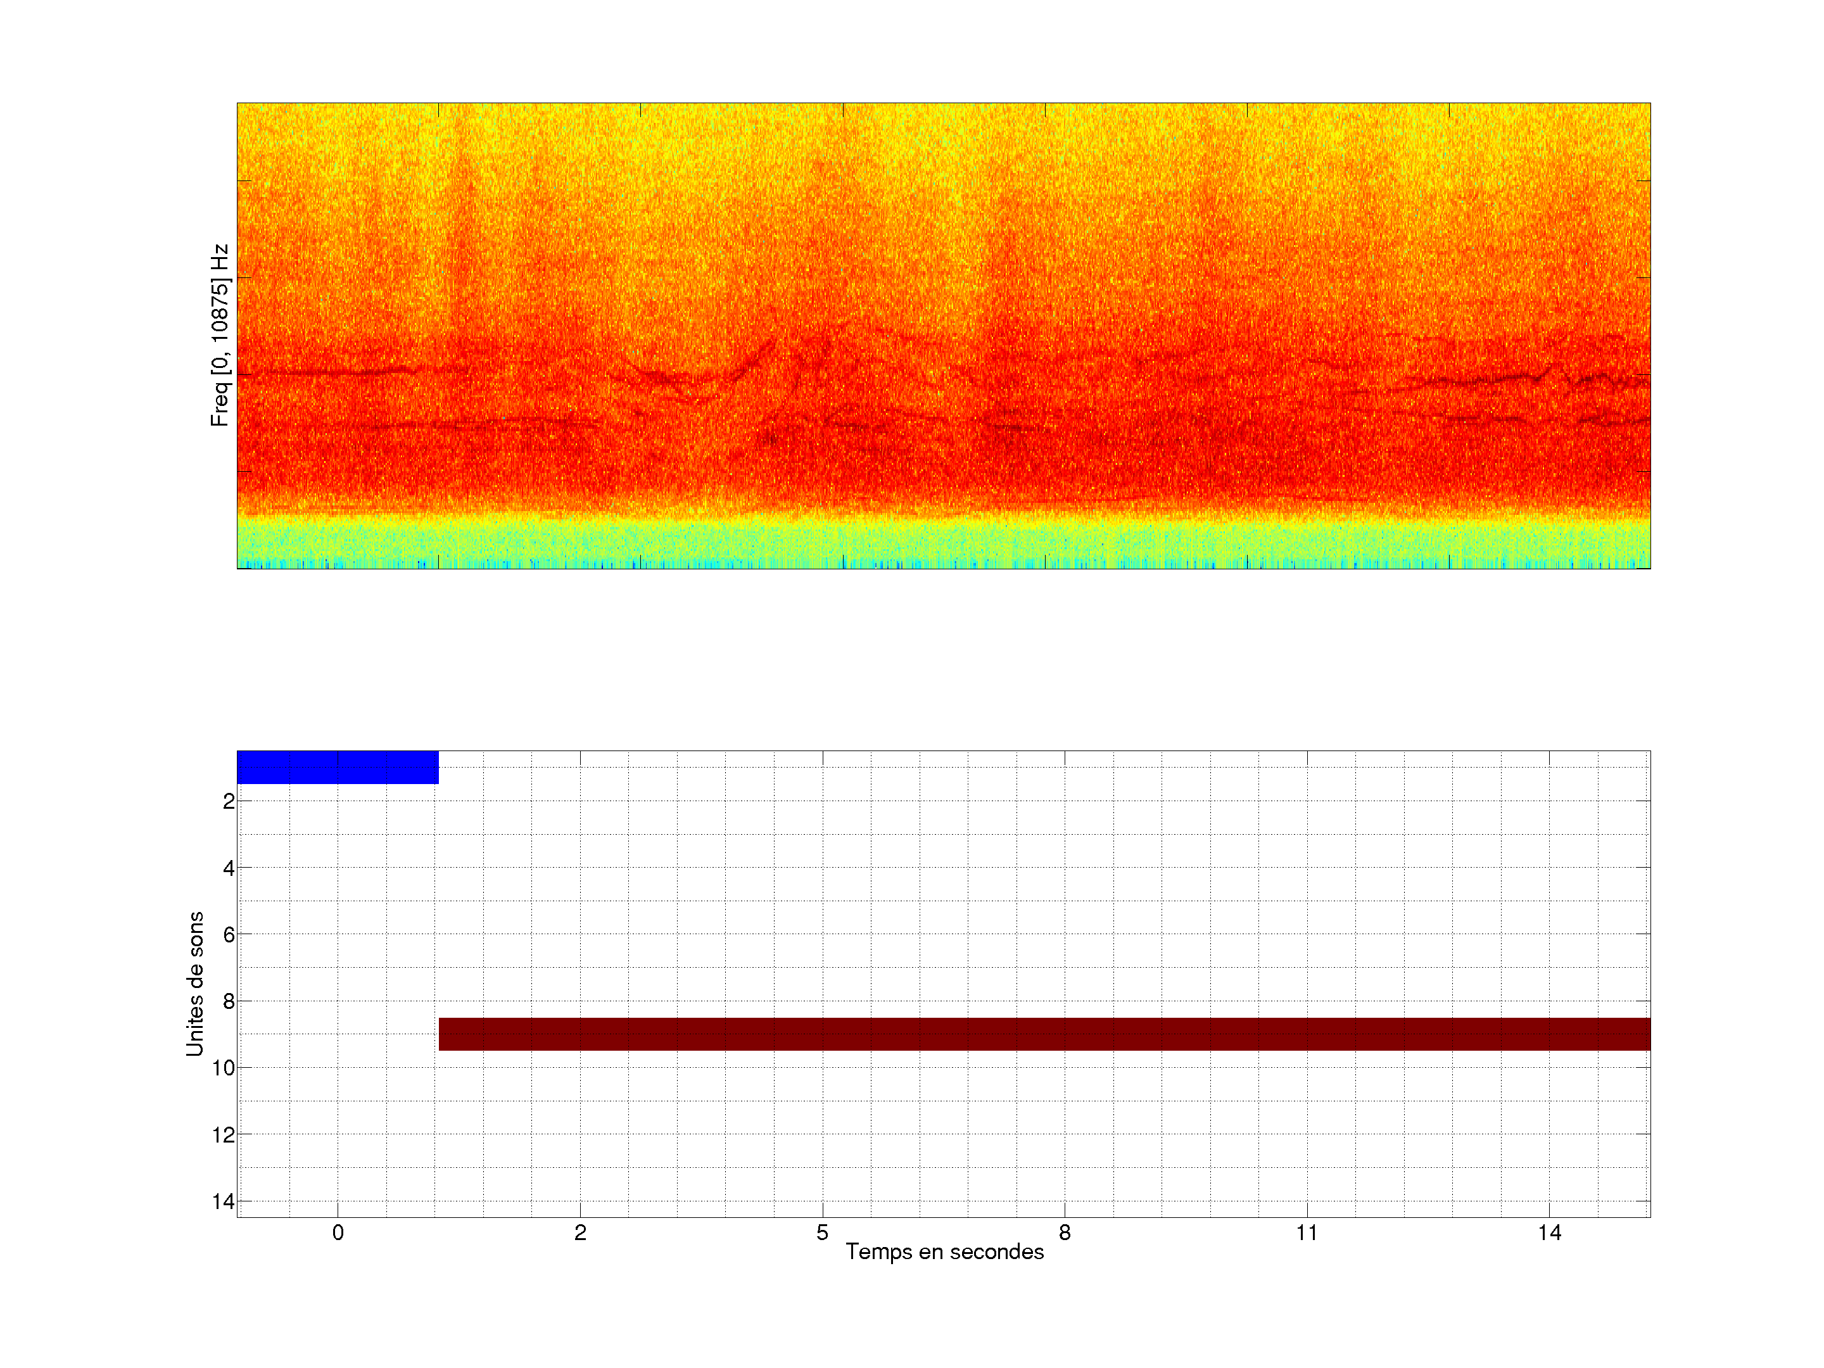Click y-axis tick label 10
This screenshot has width=1824, height=1368.
click(224, 1068)
